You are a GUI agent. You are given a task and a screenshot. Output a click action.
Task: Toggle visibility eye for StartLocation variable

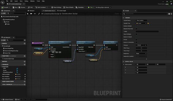tap(25, 74)
